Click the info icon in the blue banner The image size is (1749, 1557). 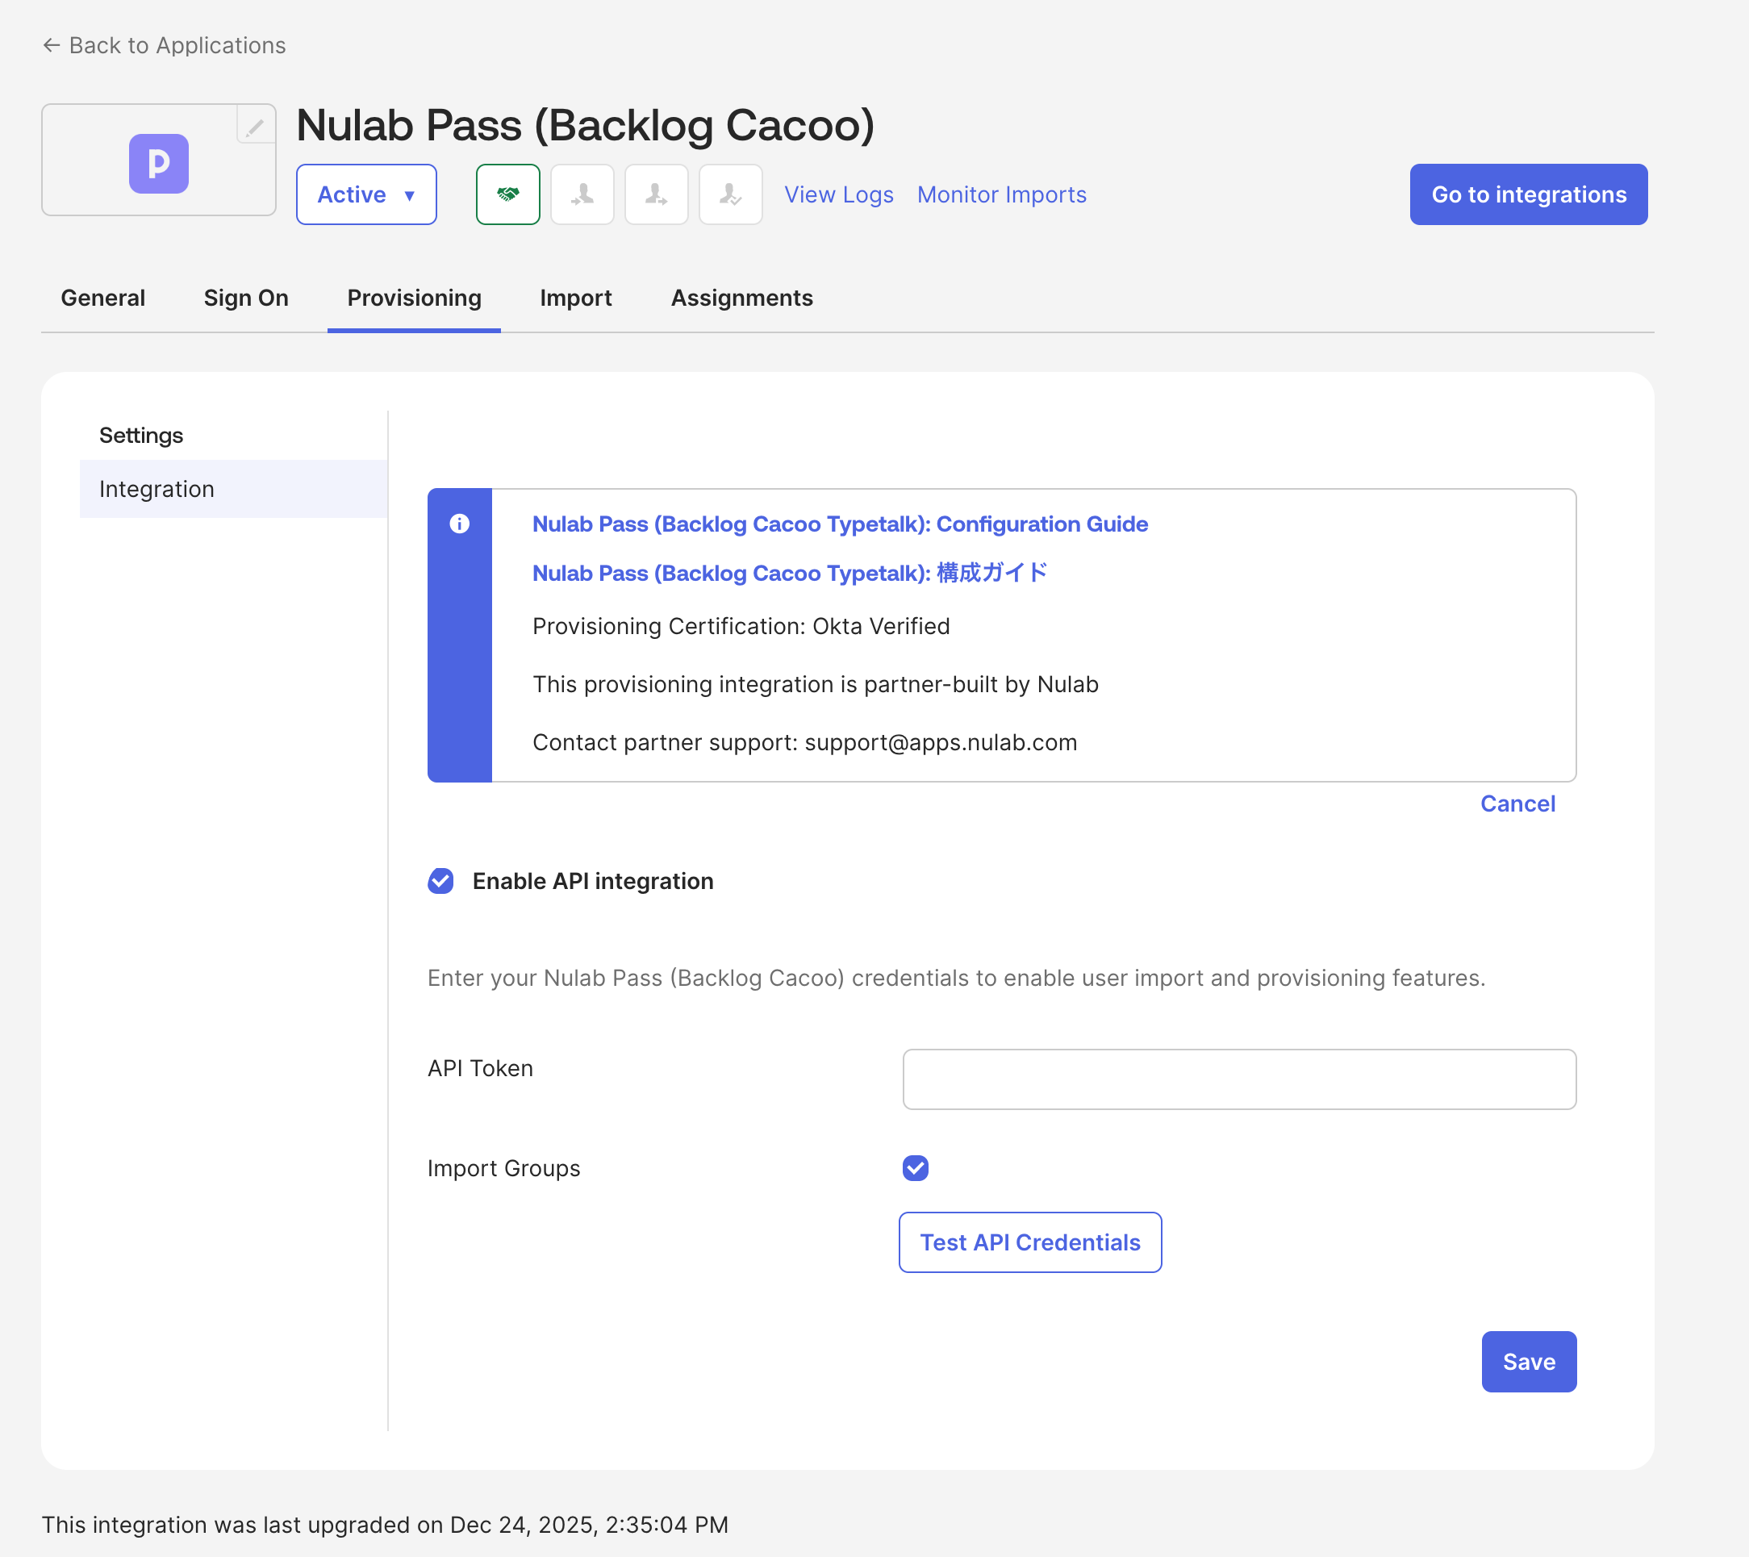point(460,524)
